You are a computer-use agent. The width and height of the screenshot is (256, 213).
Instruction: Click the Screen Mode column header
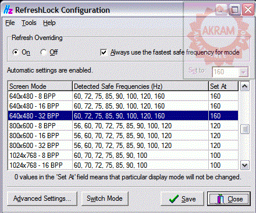point(40,86)
